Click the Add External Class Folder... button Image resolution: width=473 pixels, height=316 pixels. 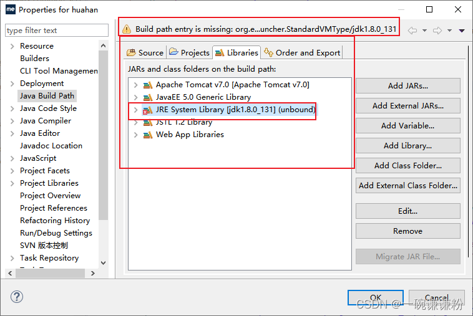point(408,186)
